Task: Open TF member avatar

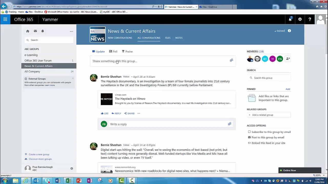Action: tap(272, 59)
